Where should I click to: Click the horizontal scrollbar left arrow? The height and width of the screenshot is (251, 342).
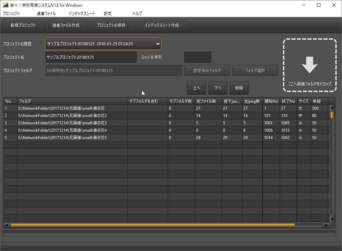tap(6, 225)
